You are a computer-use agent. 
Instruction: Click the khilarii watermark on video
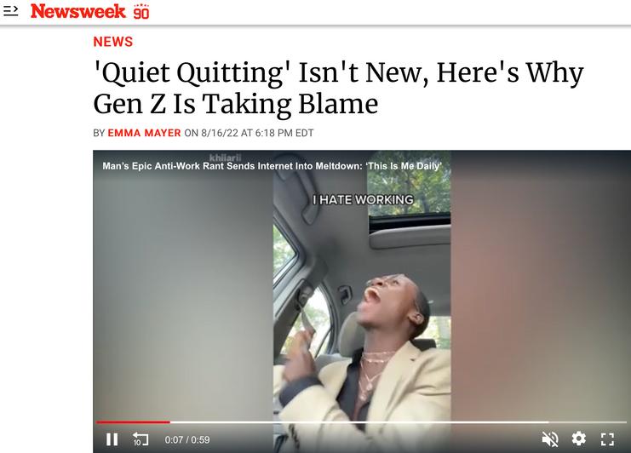(x=225, y=158)
